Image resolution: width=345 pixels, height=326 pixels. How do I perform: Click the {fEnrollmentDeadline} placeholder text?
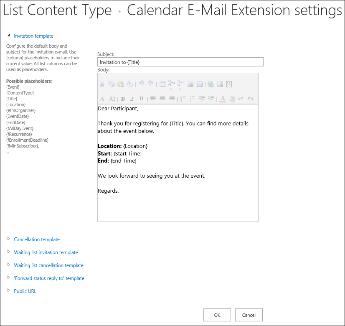[27, 140]
